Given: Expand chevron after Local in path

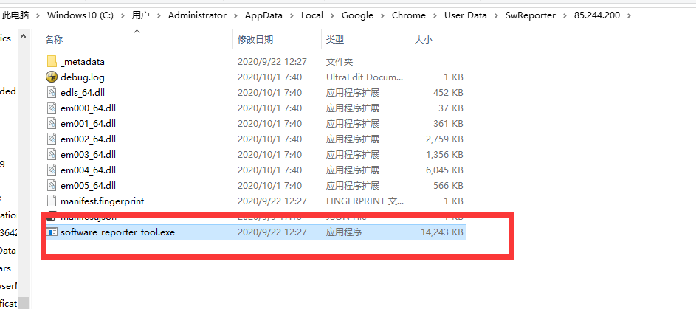Looking at the screenshot, I should (332, 15).
